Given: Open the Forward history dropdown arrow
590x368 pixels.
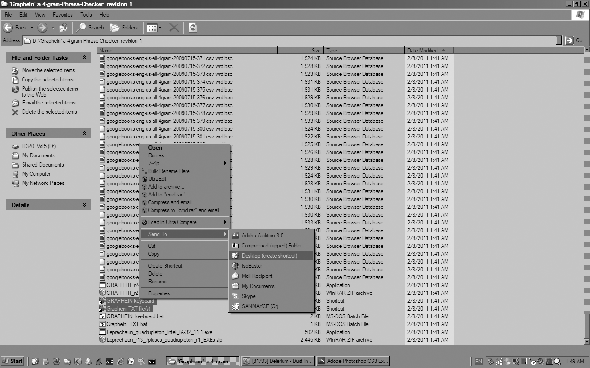Looking at the screenshot, I should point(53,28).
